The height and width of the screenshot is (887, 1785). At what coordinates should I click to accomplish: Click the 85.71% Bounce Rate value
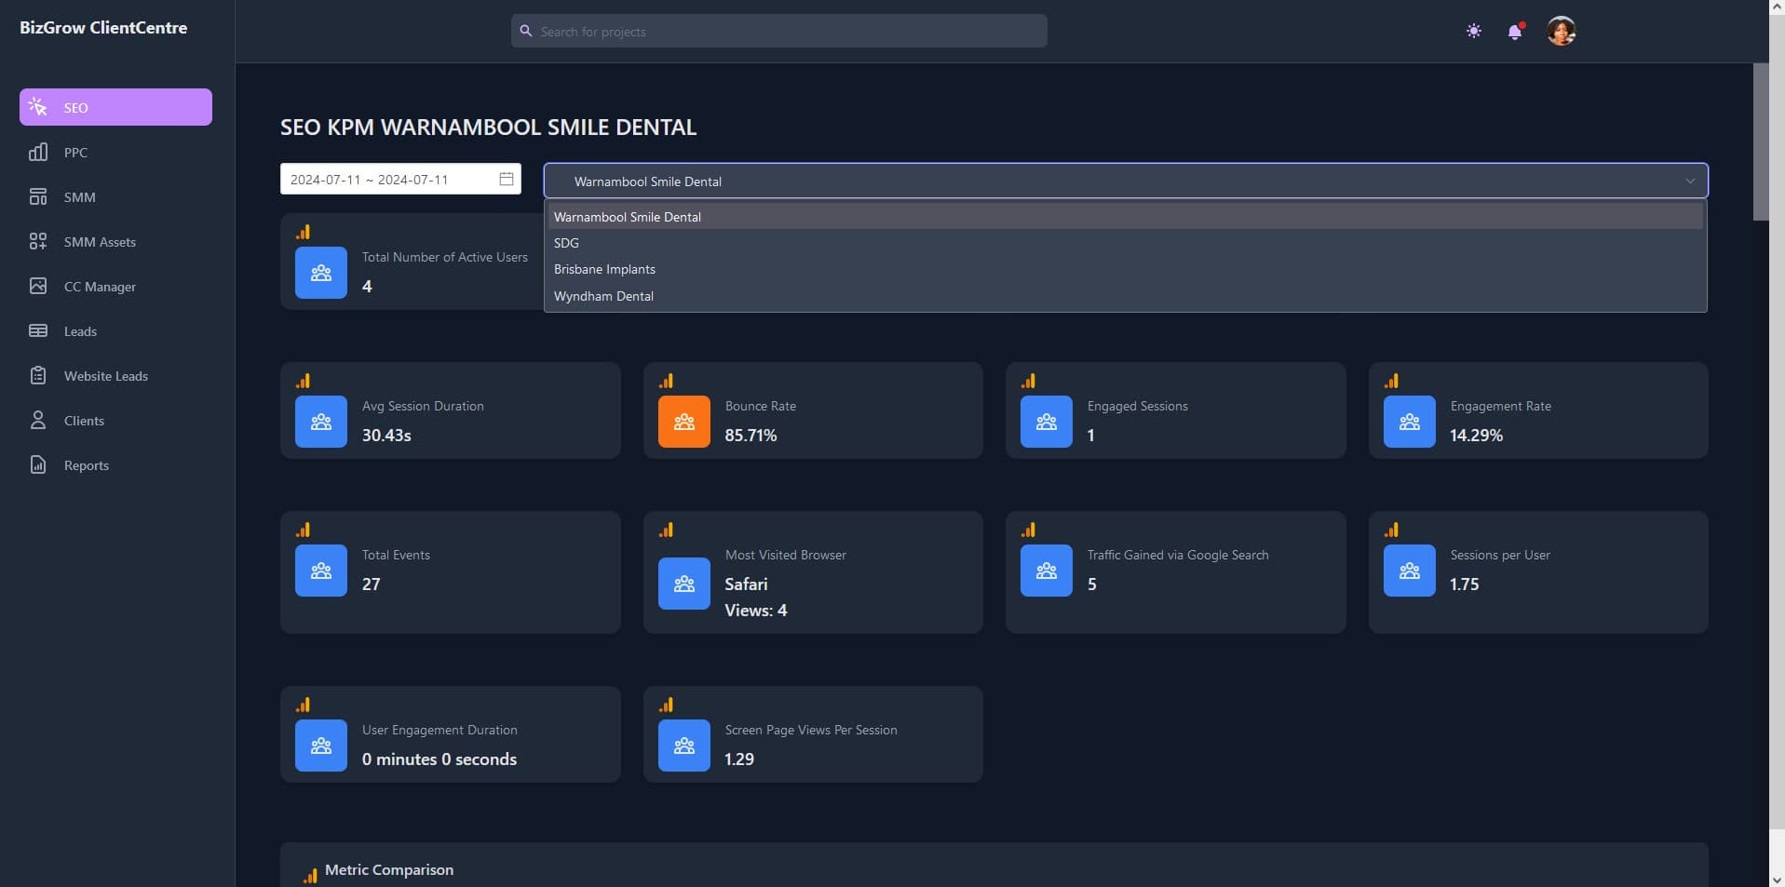tap(751, 435)
